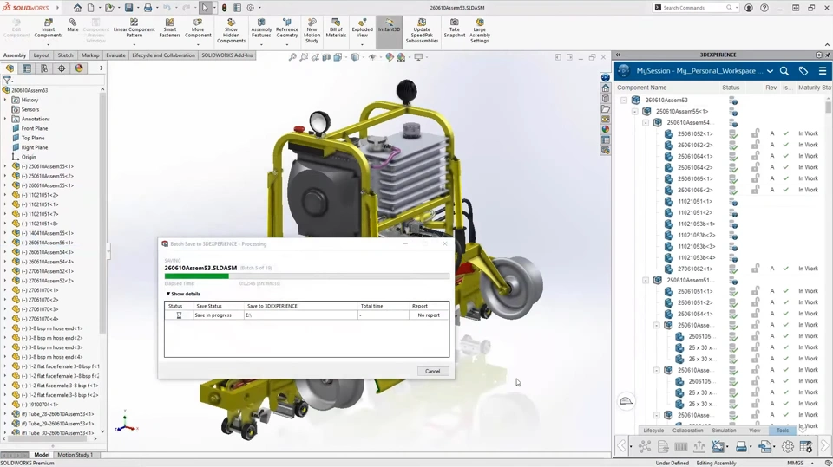Collapse 250610Assem55<1> node in 3DEXPERIENCE tree
Screen dimensions: 833x467
click(x=635, y=112)
